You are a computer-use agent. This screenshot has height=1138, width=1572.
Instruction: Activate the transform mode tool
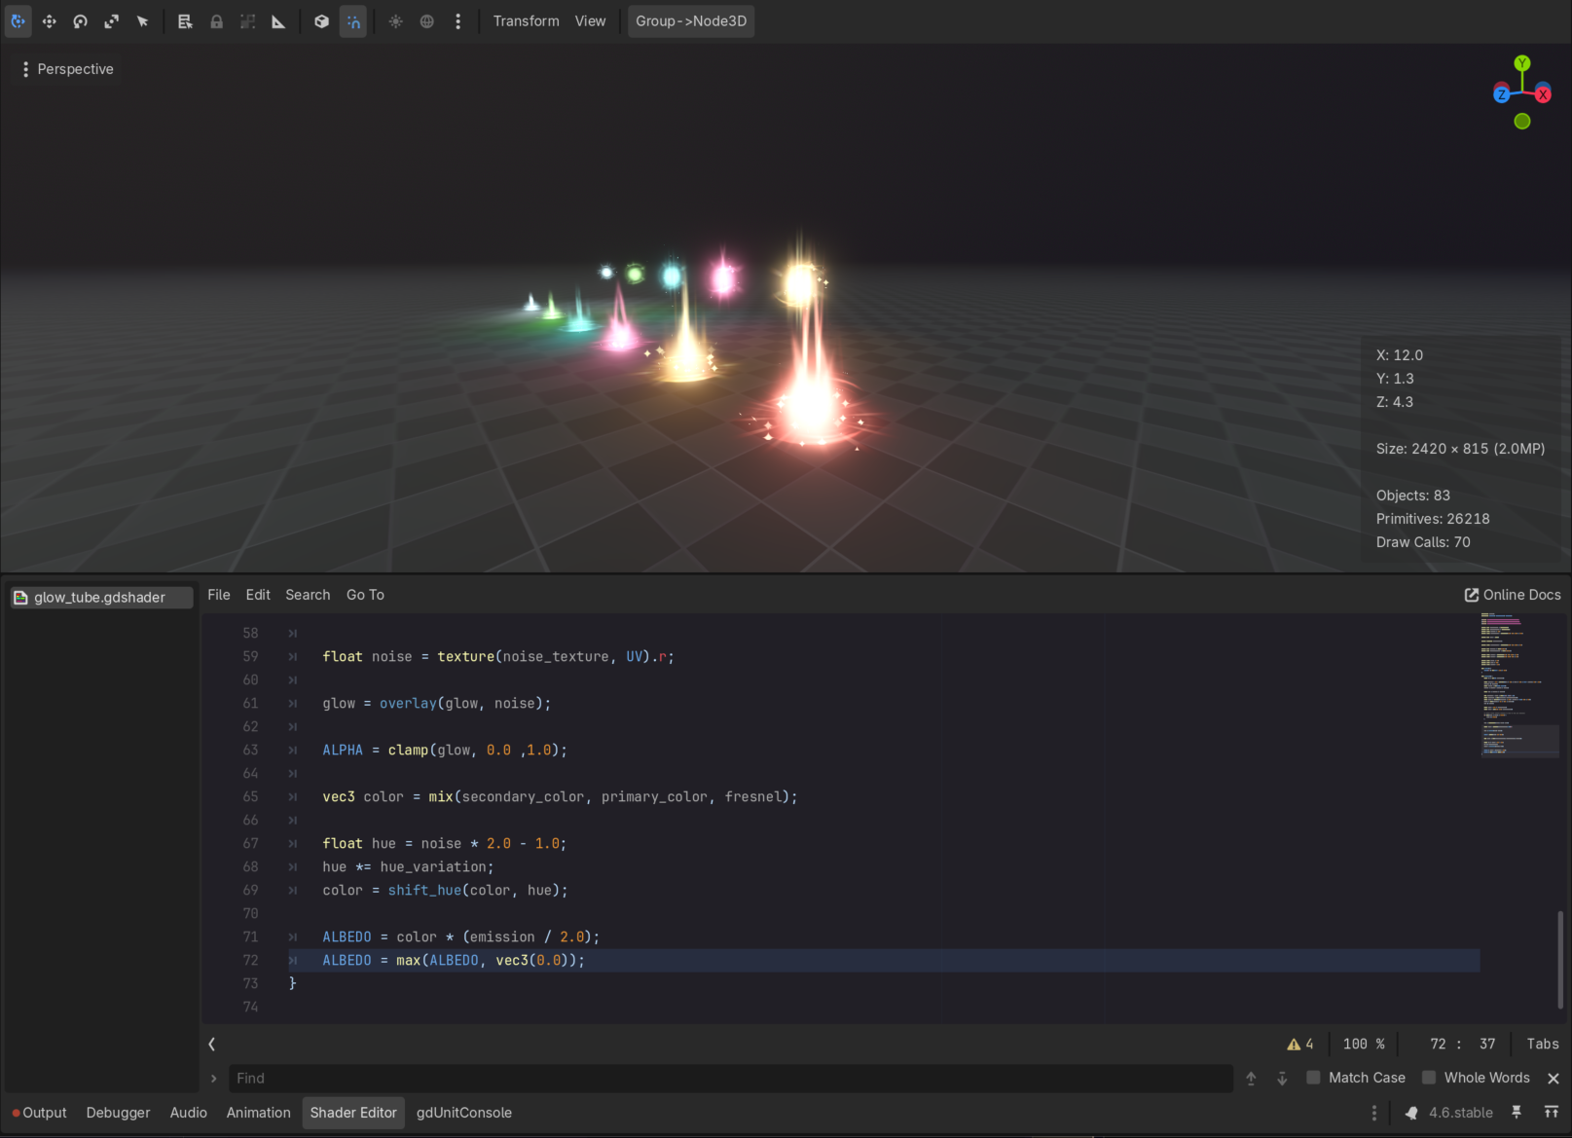(x=18, y=21)
